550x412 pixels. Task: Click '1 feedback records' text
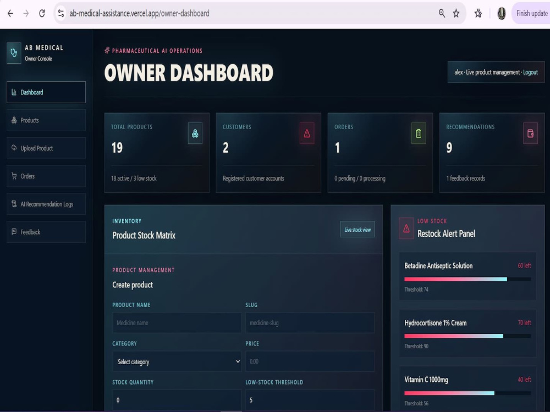(x=465, y=179)
